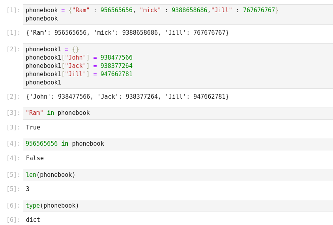The height and width of the screenshot is (225, 333).
Task: Click the input prompt [6] beside type(phonebook)
Action: click(x=13, y=206)
